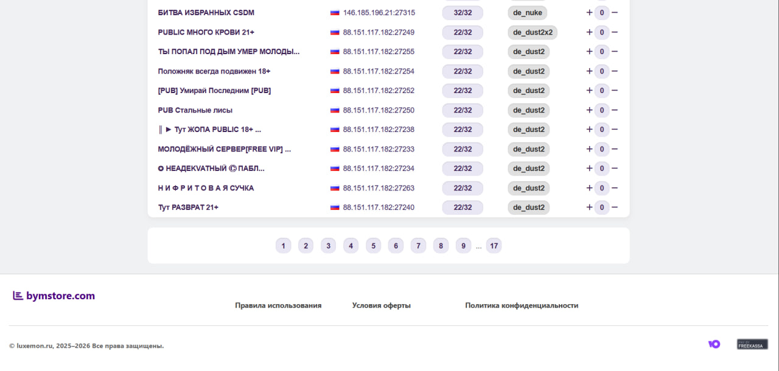Click the de_nuke map tag
This screenshot has height=371, width=779.
(527, 13)
